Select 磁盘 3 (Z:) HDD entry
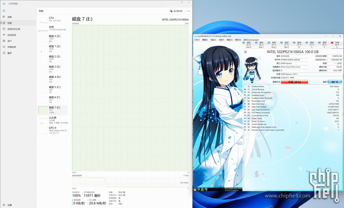This screenshot has height=208, width=344. click(53, 69)
